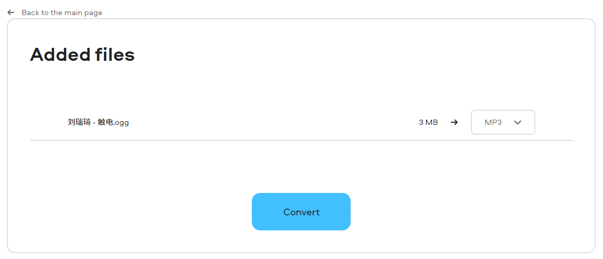Click the 'Added files' heading
Viewport: 603px width, 259px height.
[x=82, y=55]
